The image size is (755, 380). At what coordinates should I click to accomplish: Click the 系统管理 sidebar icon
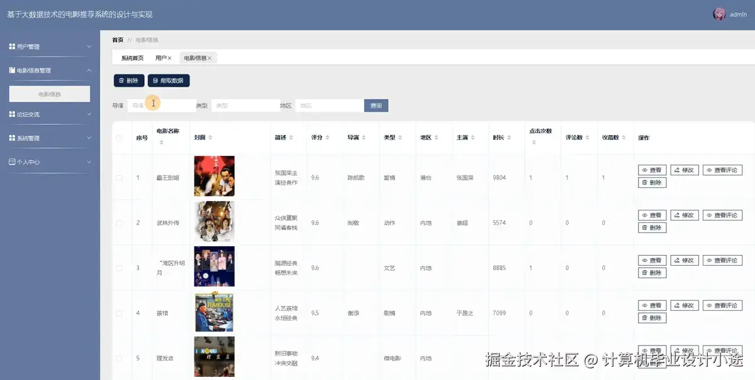point(11,137)
